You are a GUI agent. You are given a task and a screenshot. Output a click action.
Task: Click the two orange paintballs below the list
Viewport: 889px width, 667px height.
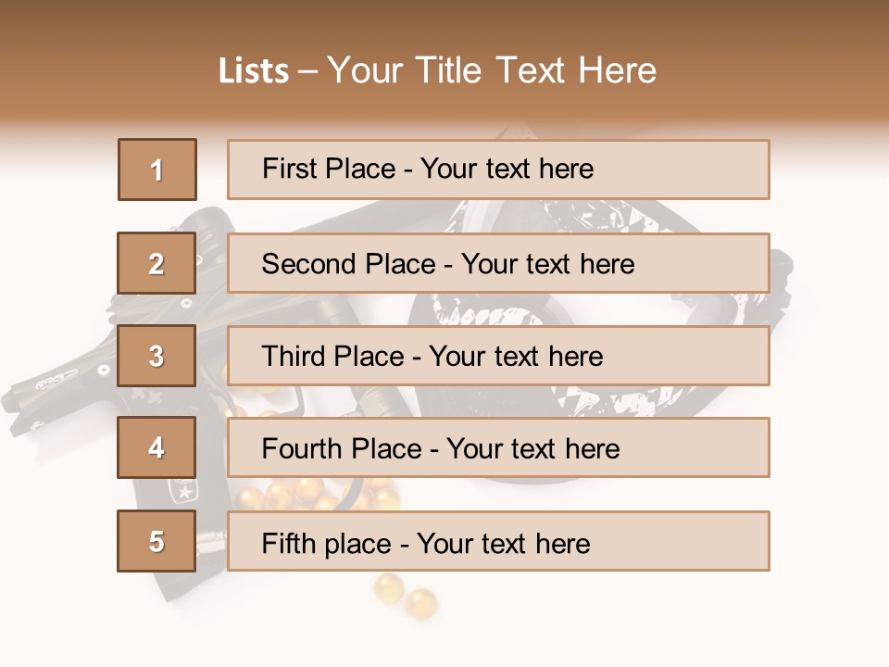[x=406, y=596]
